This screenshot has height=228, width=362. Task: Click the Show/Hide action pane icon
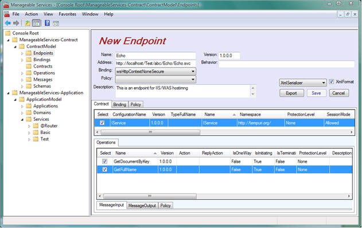pyautogui.click(x=56, y=23)
